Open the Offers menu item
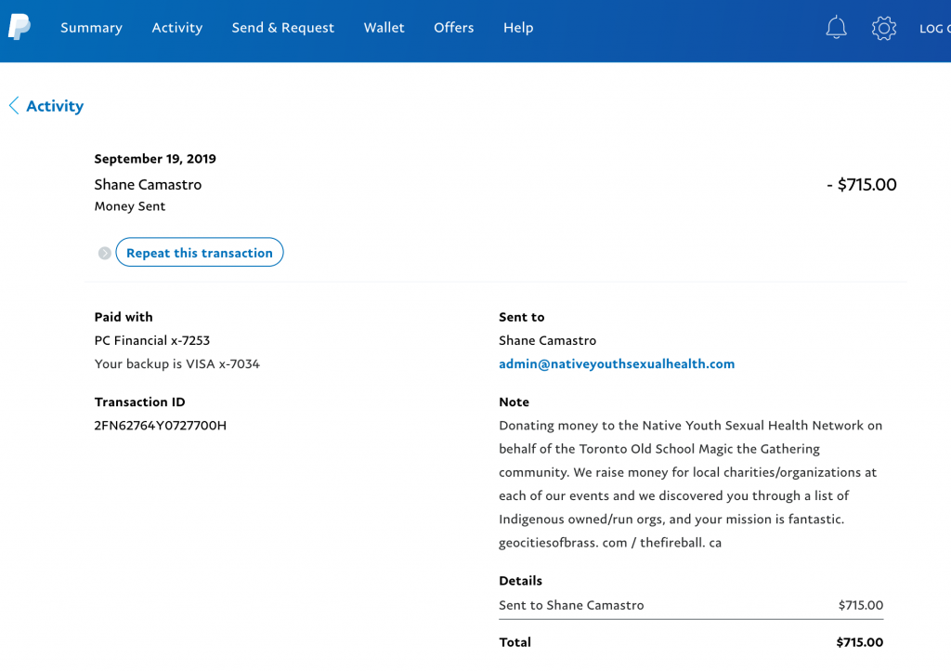 coord(453,27)
